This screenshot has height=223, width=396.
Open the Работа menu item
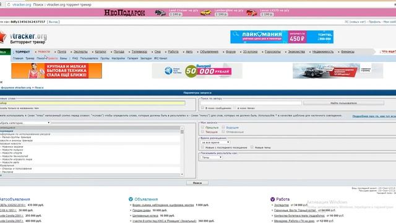coord(173,51)
